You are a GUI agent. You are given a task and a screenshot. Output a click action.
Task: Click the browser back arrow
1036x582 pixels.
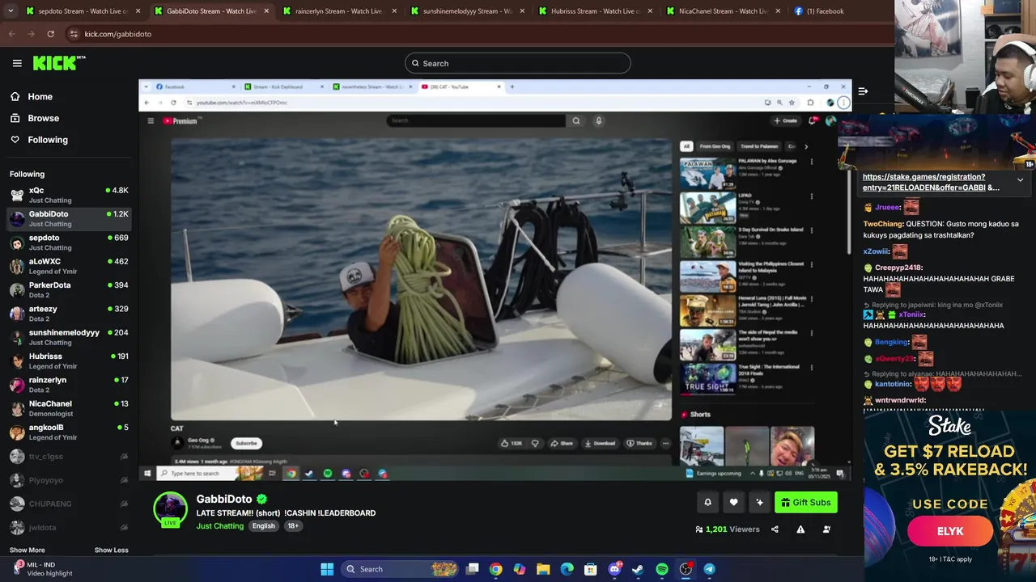pos(11,34)
